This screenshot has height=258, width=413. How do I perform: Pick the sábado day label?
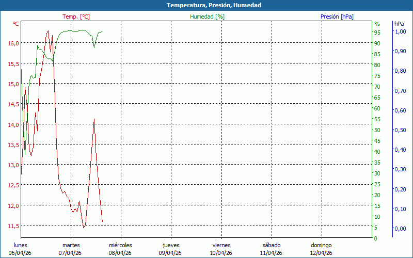(271, 245)
